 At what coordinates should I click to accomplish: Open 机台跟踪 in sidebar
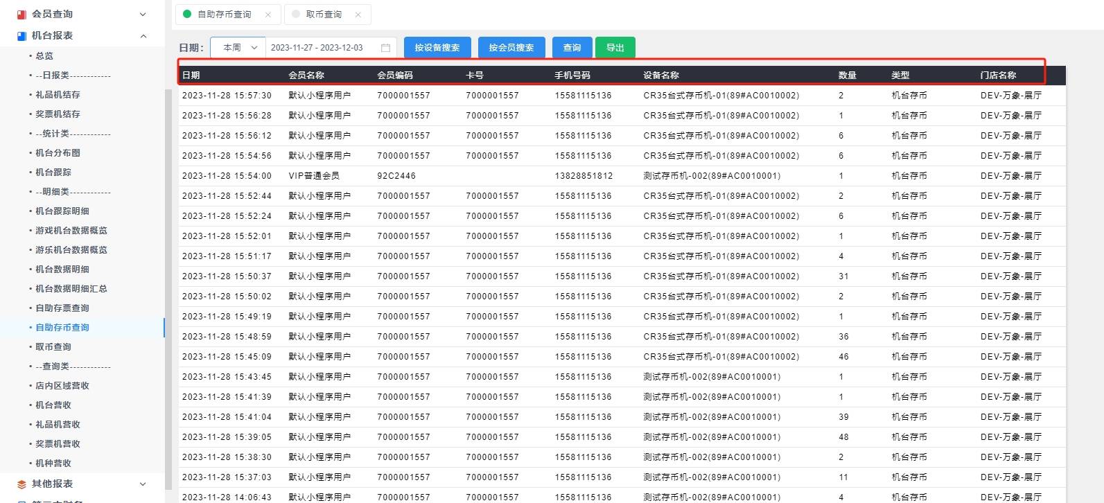pos(53,173)
